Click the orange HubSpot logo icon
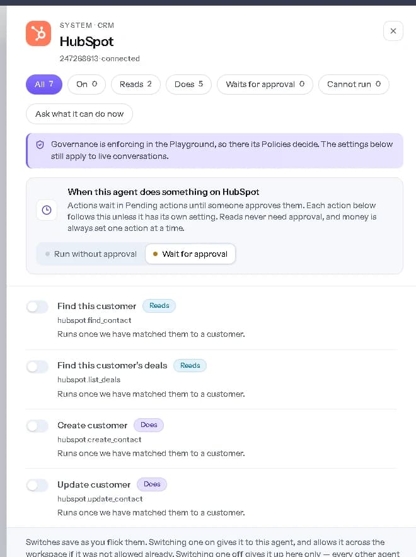This screenshot has width=416, height=557. (38, 33)
